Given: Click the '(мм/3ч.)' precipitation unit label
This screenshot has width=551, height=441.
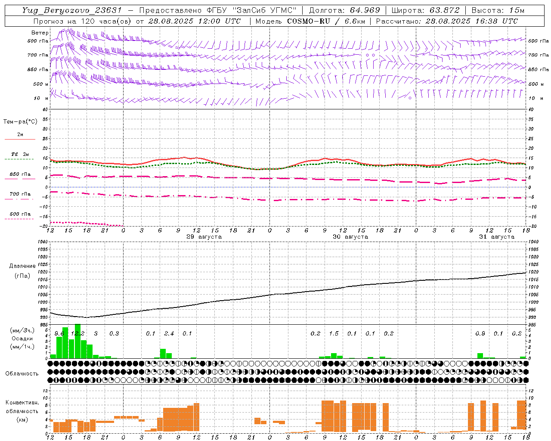Looking at the screenshot, I should pyautogui.click(x=22, y=330).
